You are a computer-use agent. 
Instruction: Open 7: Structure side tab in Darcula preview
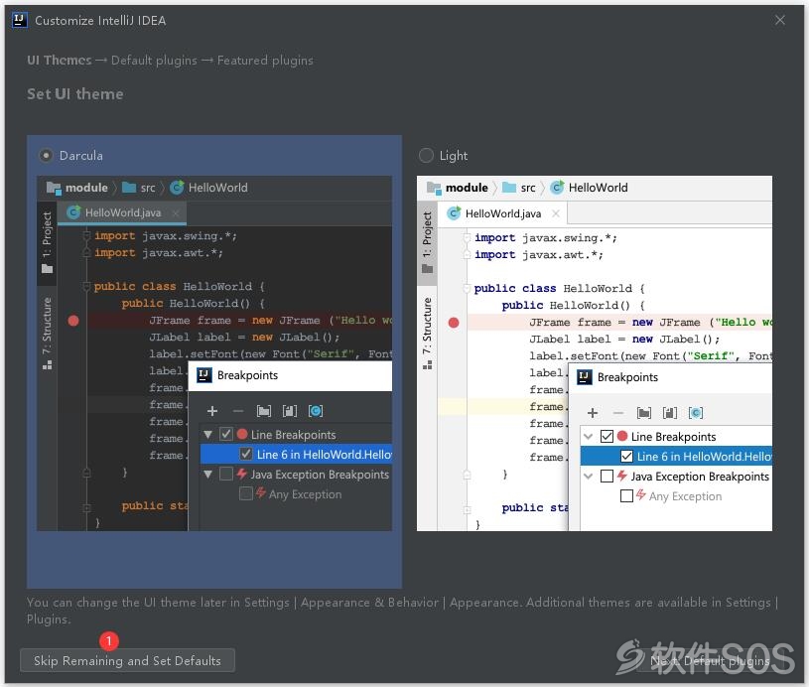pos(47,333)
